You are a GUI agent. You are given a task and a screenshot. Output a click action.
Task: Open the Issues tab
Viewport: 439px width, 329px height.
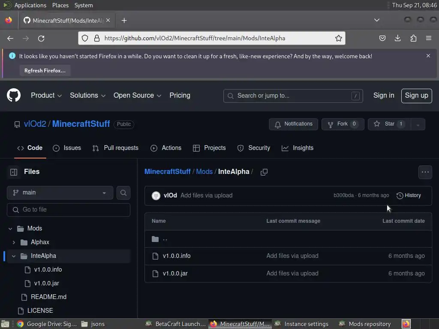click(x=67, y=148)
